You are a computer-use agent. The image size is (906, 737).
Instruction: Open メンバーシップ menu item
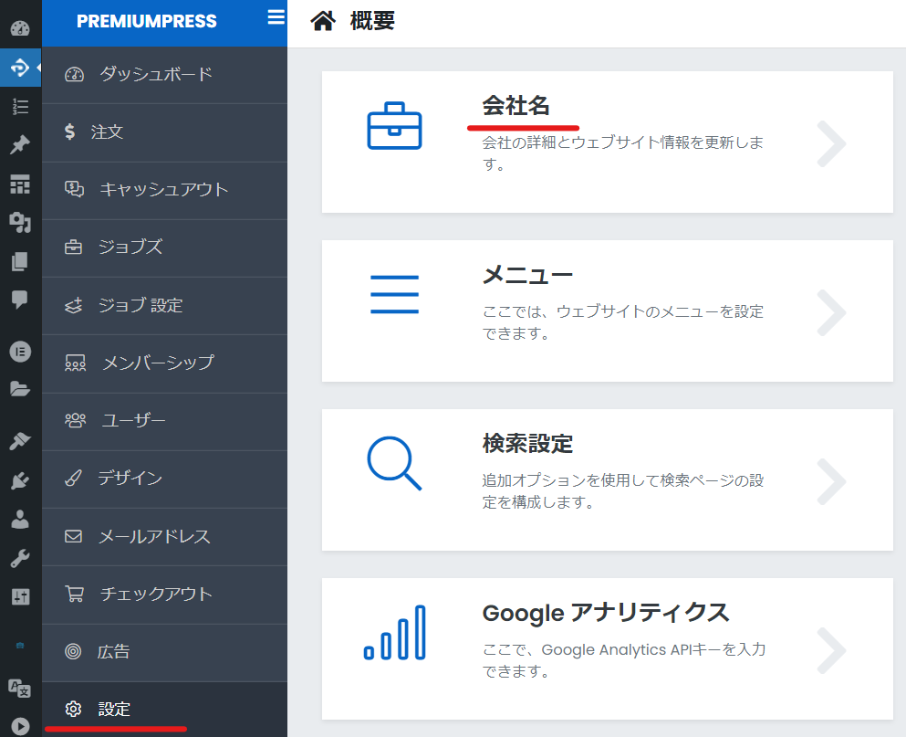(x=164, y=363)
